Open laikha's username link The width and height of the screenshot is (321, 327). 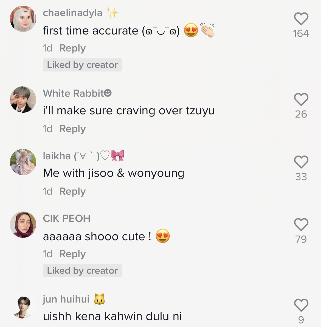57,156
